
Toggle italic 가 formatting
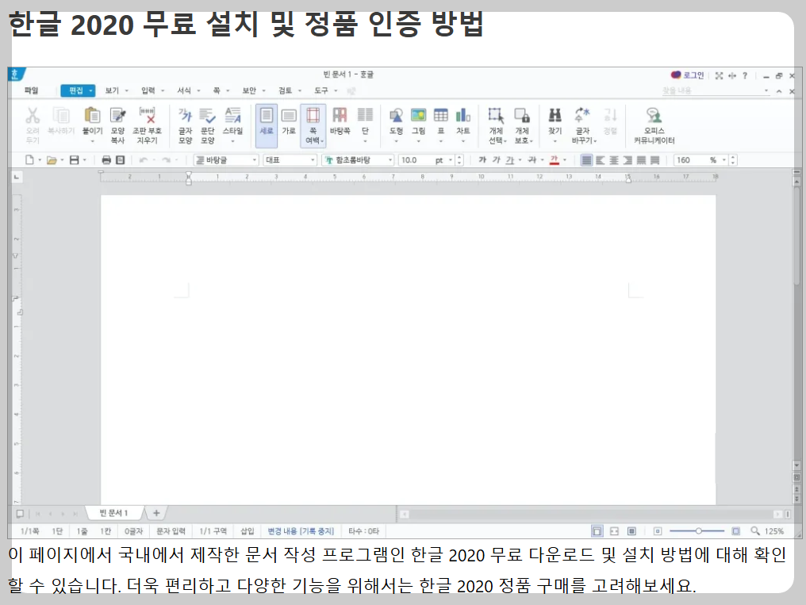tap(496, 160)
